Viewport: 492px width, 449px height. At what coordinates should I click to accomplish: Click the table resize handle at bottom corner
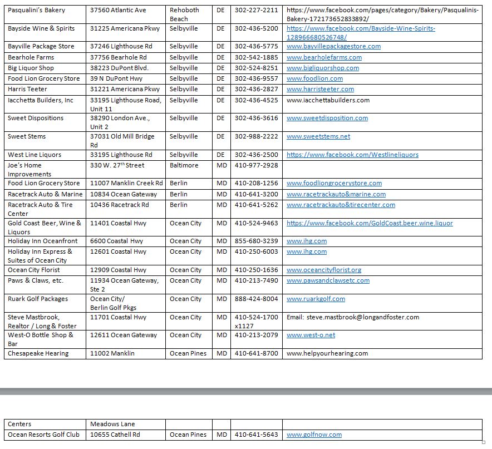pos(484,442)
